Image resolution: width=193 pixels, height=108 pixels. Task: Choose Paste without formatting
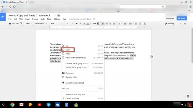pyautogui.click(x=83, y=58)
